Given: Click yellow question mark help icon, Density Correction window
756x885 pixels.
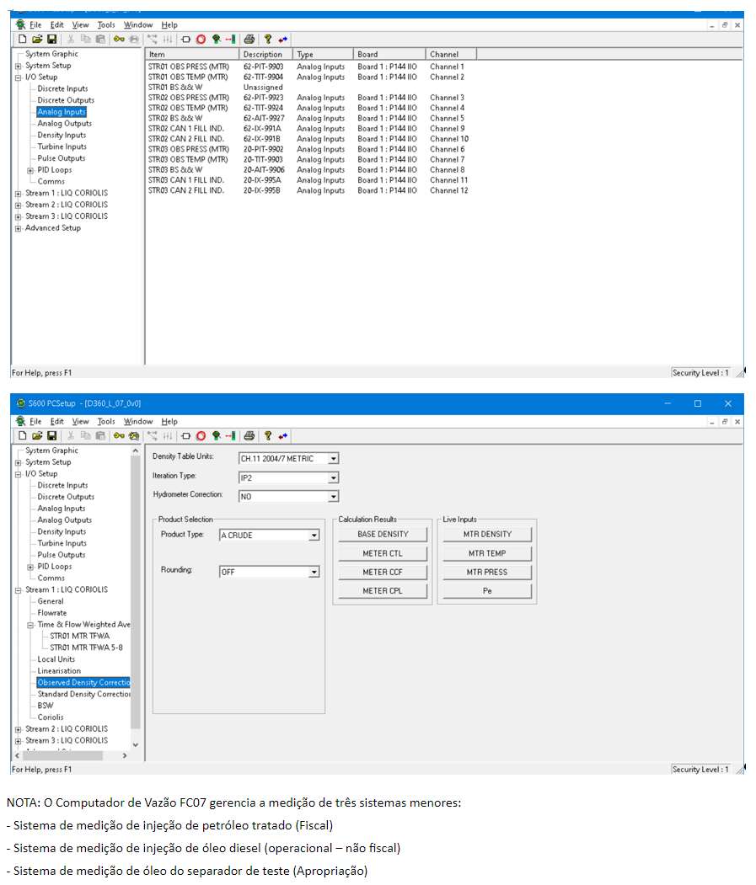Looking at the screenshot, I should [x=268, y=436].
